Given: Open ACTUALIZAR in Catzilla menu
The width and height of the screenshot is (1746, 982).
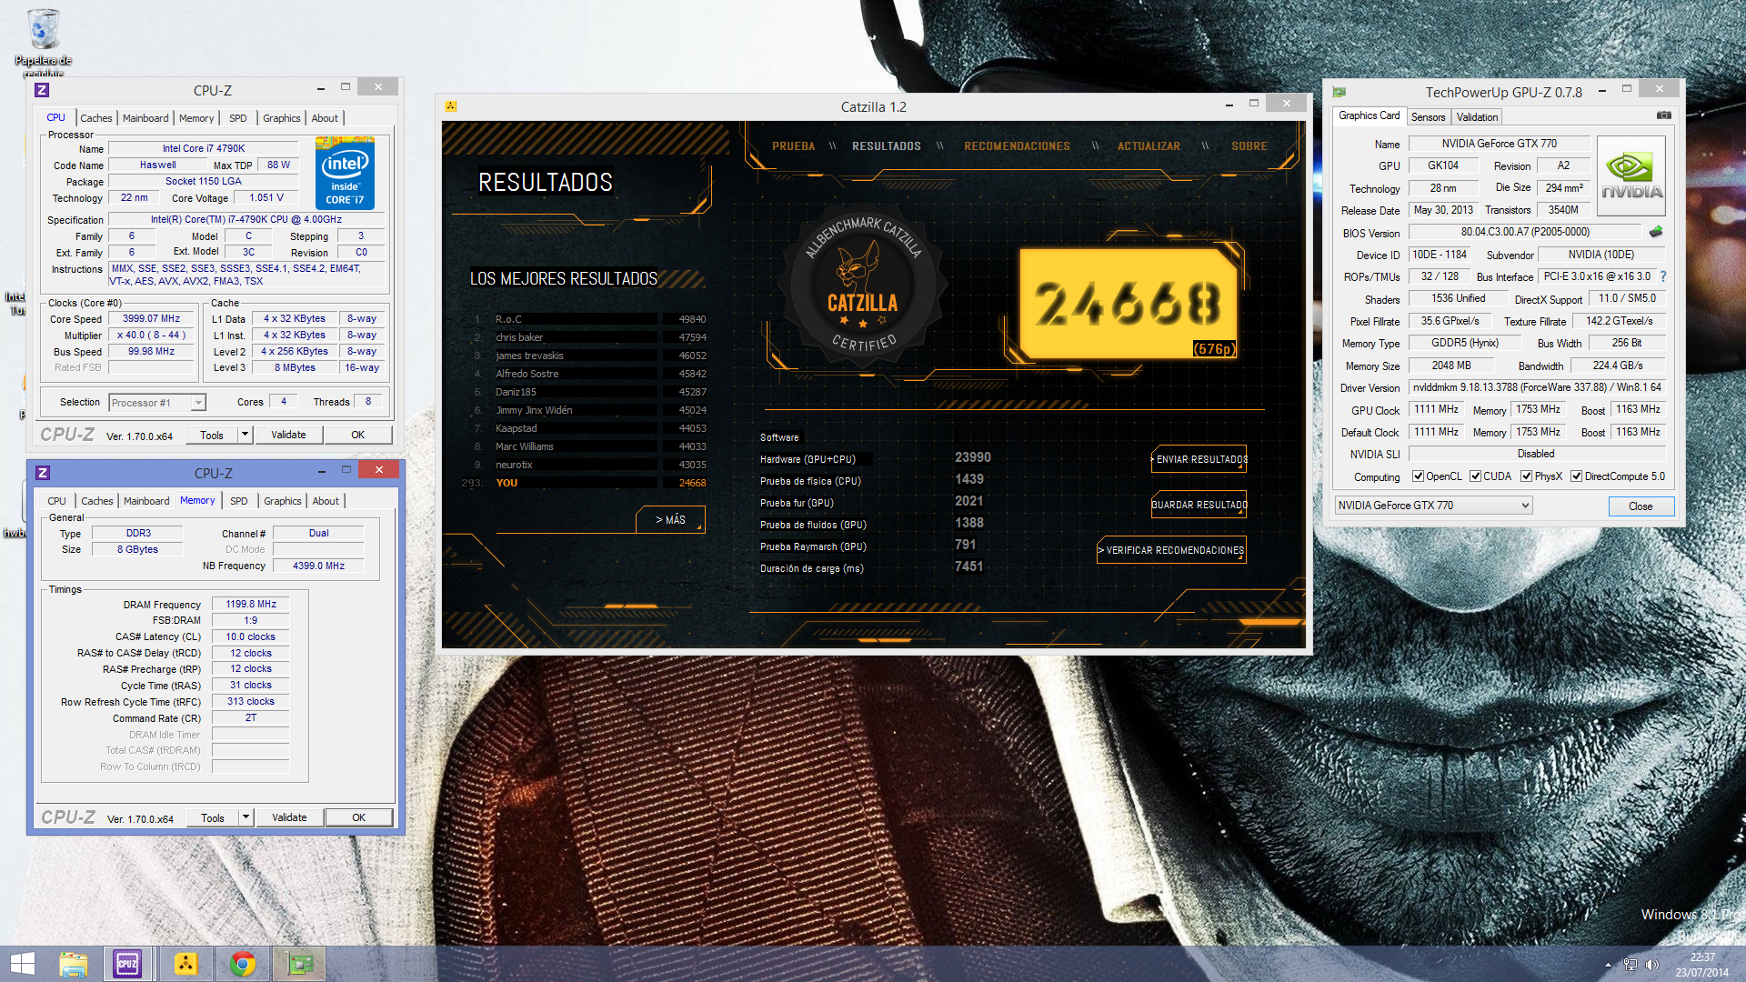Looking at the screenshot, I should coord(1149,146).
